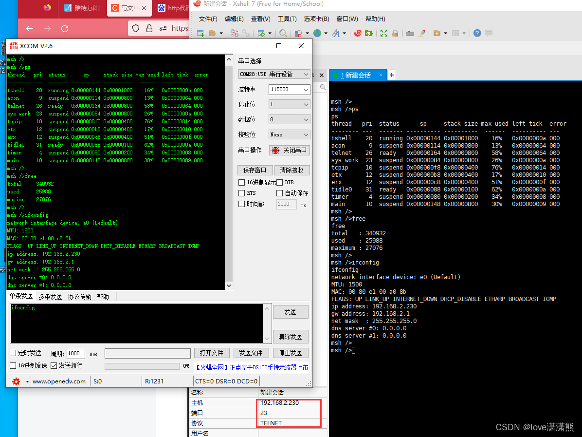This screenshot has height=437, width=582.
Task: Click the 打开文件 open file button
Action: point(212,353)
